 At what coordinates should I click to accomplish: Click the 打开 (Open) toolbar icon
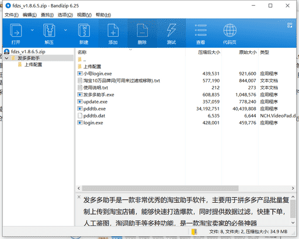16,30
